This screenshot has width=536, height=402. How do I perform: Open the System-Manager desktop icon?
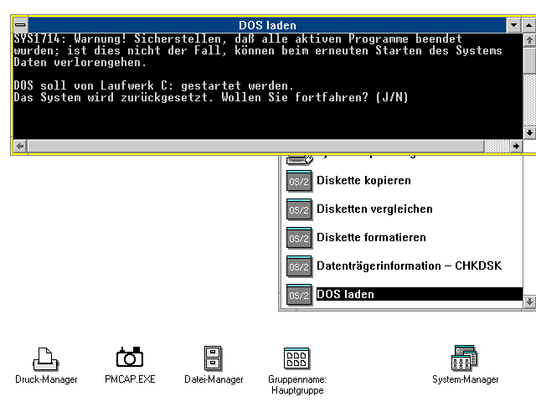tap(464, 358)
